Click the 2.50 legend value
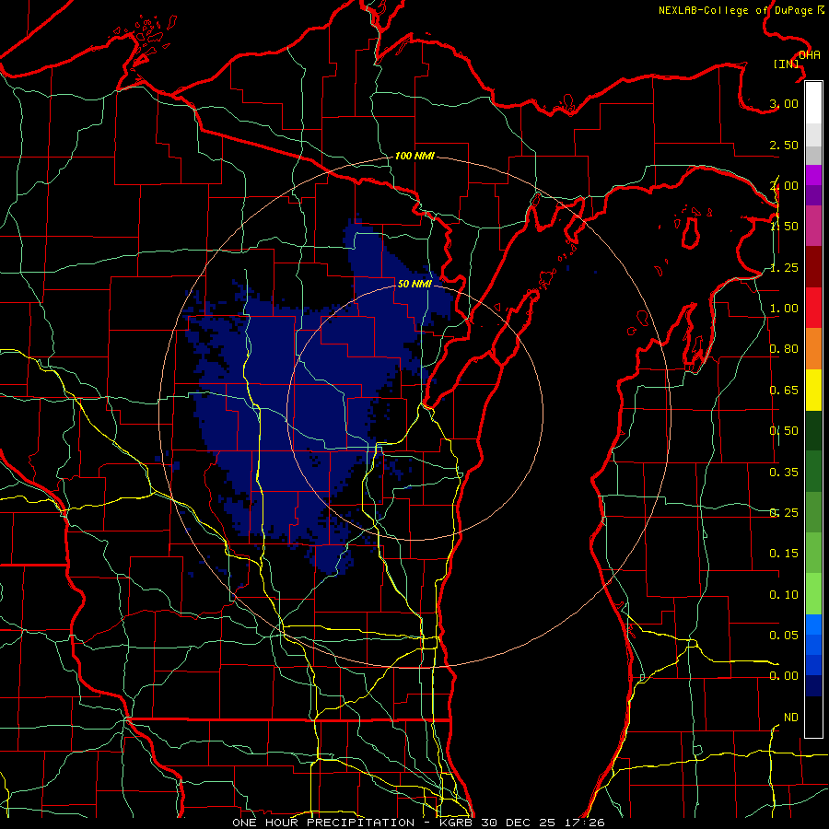829x829 pixels. tap(784, 145)
